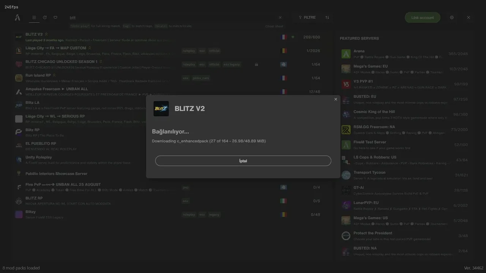Select Pablito Interiors Showcase Server icon

pyautogui.click(x=19, y=174)
